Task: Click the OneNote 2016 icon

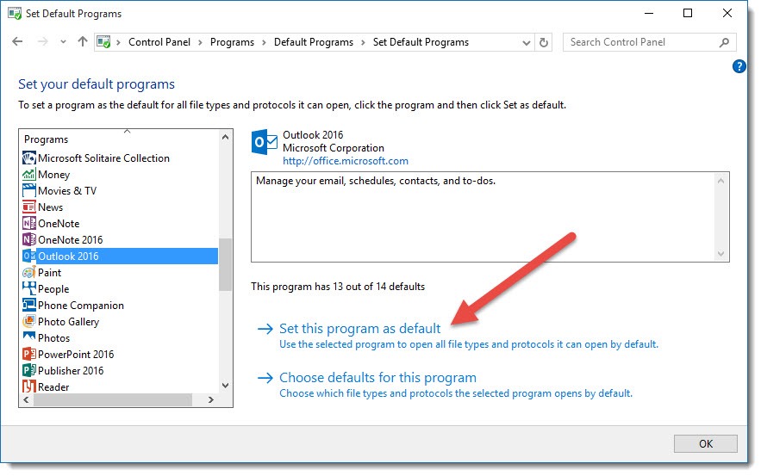Action: pyautogui.click(x=29, y=239)
